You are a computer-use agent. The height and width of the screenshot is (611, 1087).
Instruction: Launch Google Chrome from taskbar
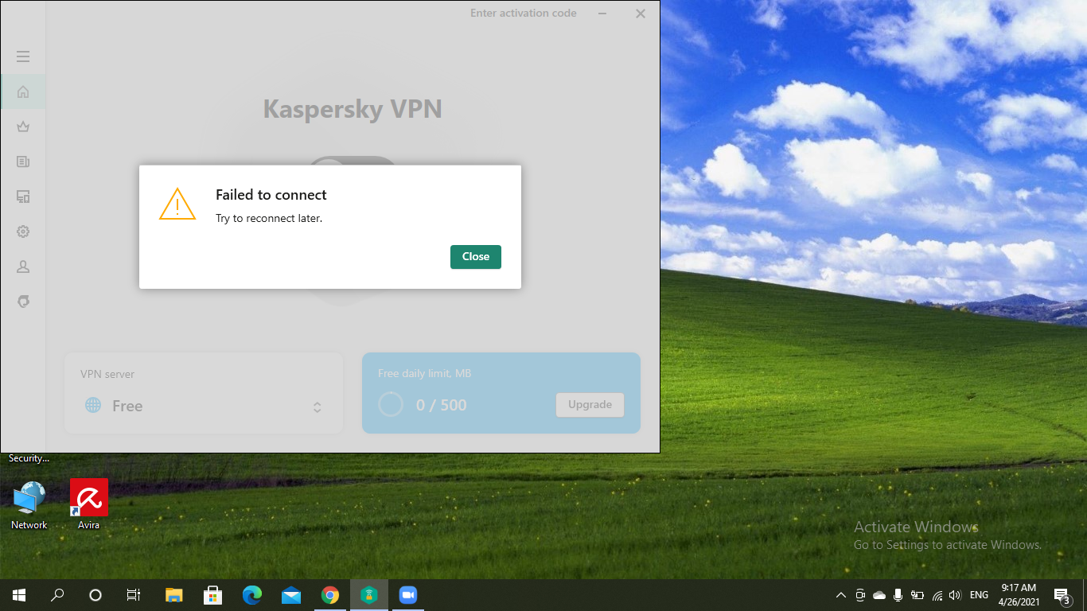pyautogui.click(x=330, y=595)
